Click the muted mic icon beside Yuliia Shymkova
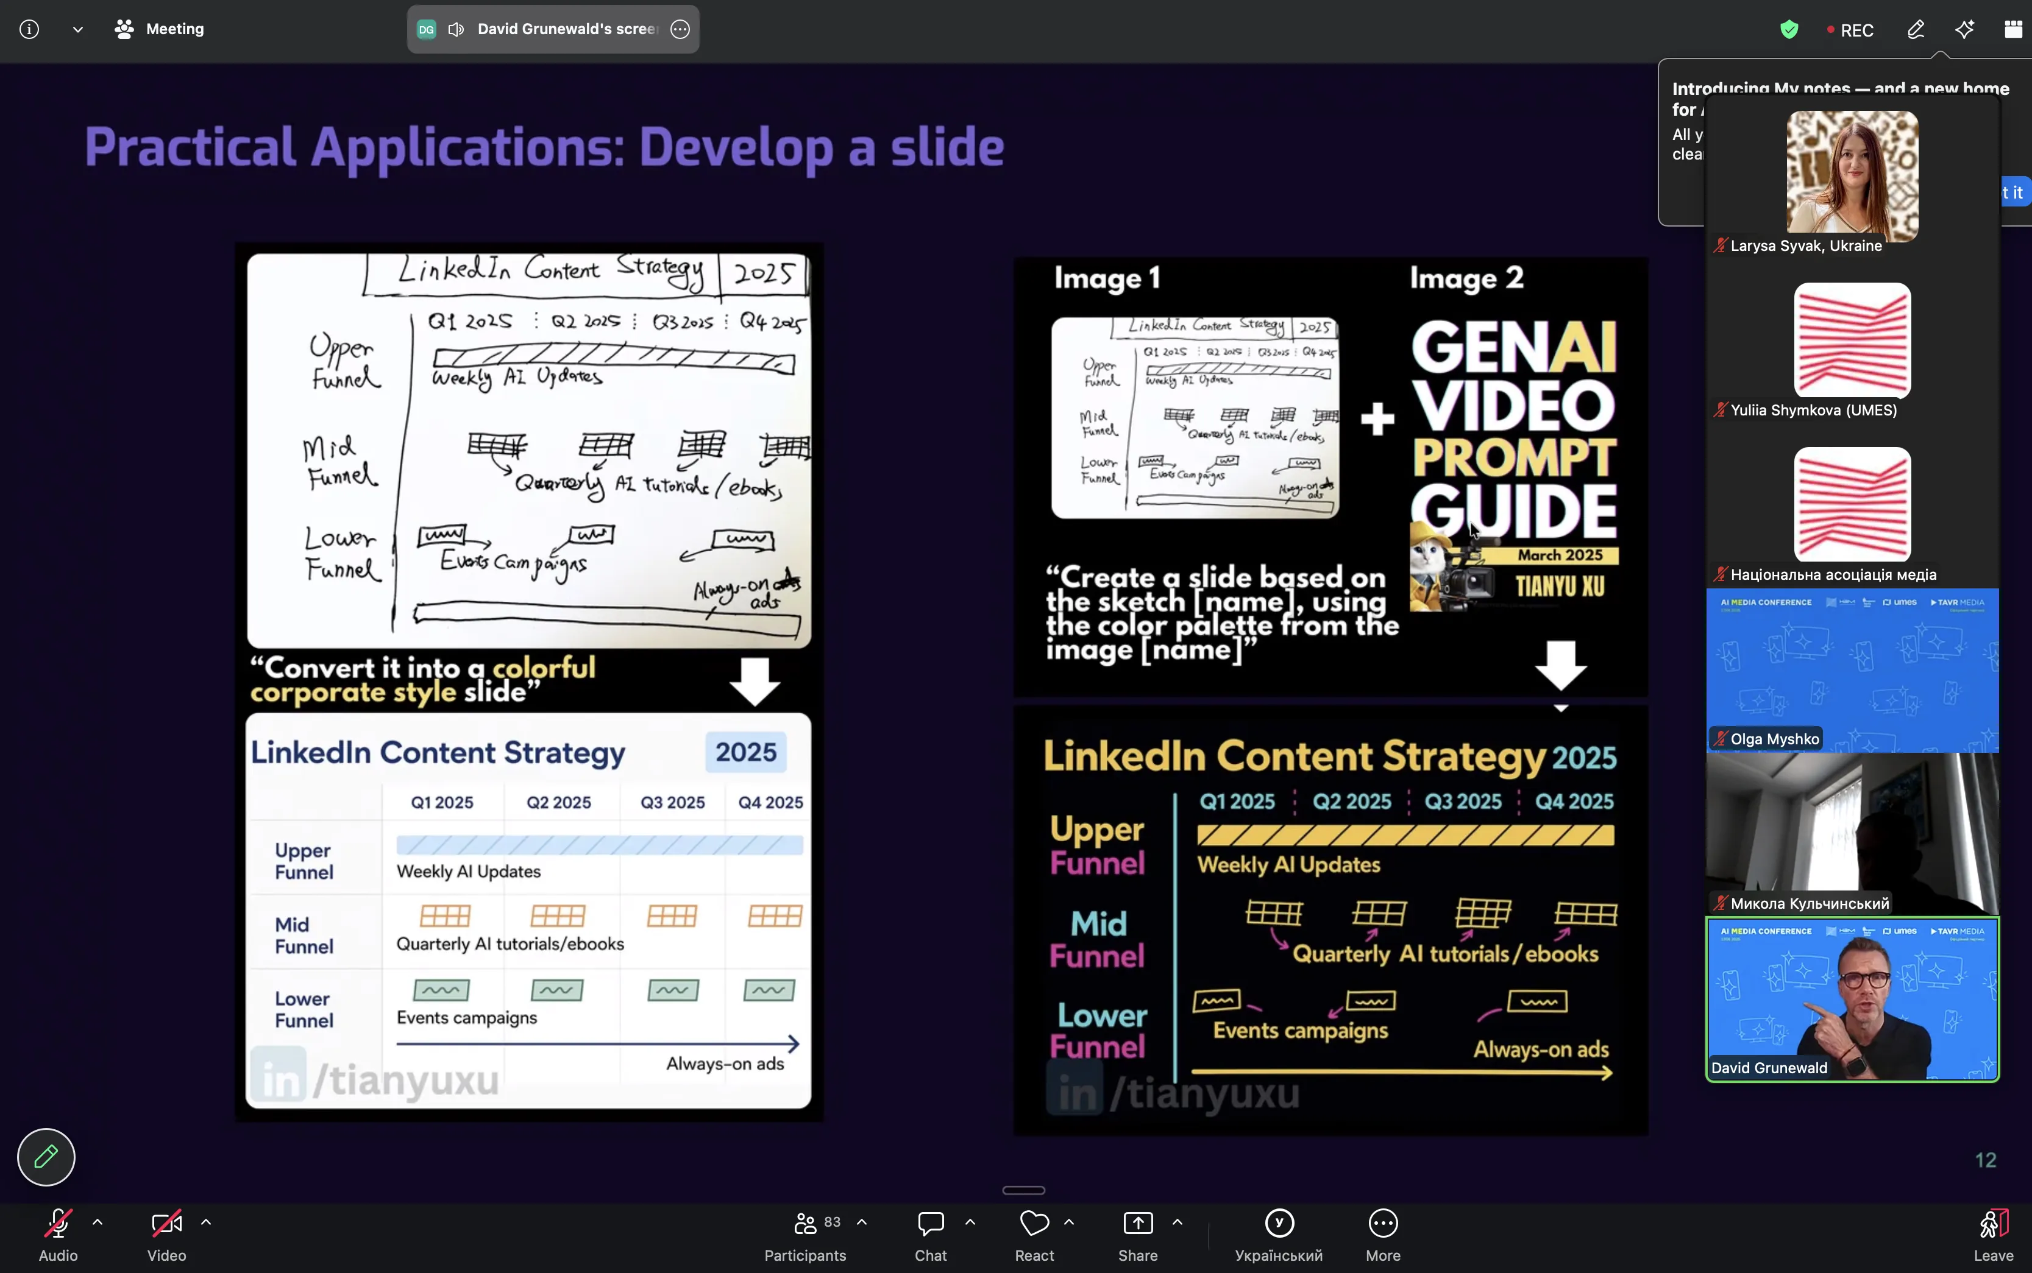Viewport: 2032px width, 1273px height. coord(1721,410)
